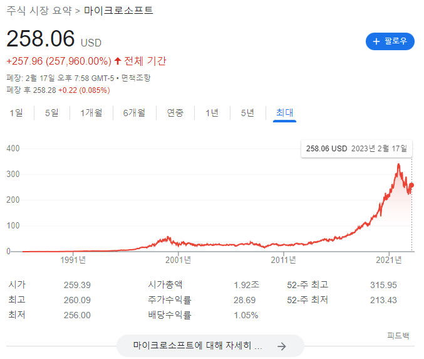Click the 마이크로소프트 breadcrumb title

point(119,11)
